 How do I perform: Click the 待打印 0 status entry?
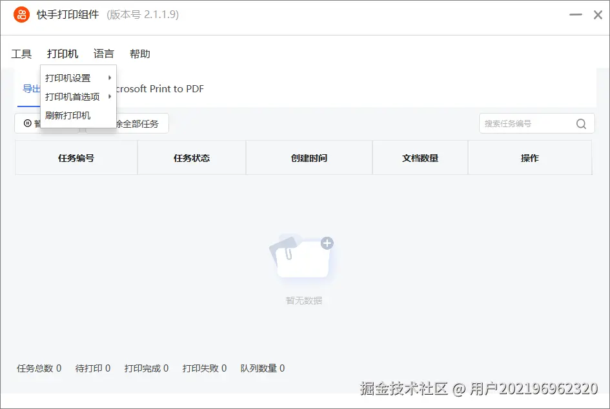pyautogui.click(x=93, y=368)
